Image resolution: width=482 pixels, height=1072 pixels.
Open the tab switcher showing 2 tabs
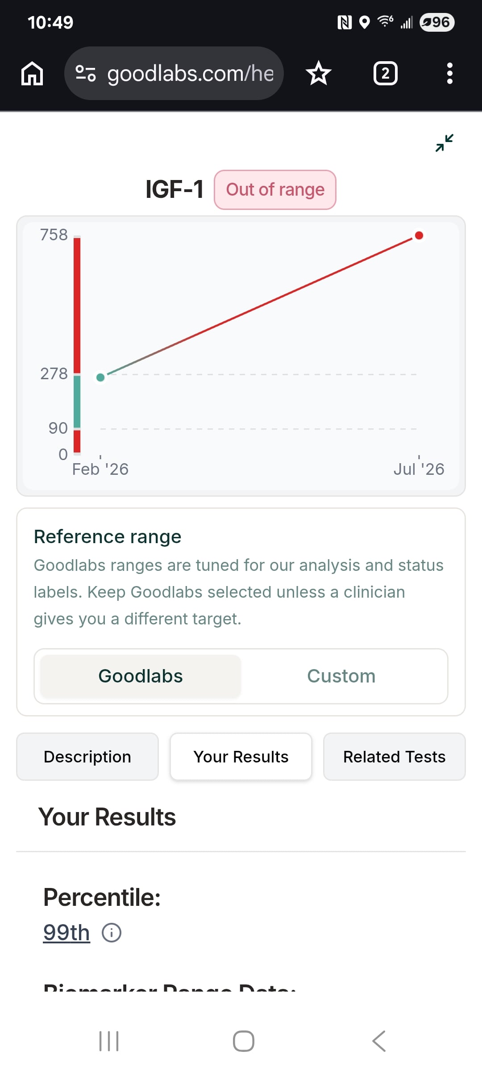385,73
